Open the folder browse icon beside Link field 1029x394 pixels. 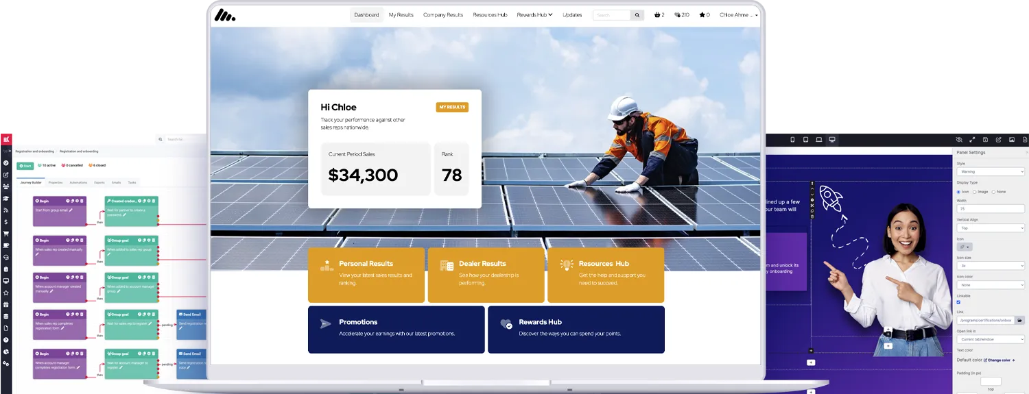(x=1019, y=320)
